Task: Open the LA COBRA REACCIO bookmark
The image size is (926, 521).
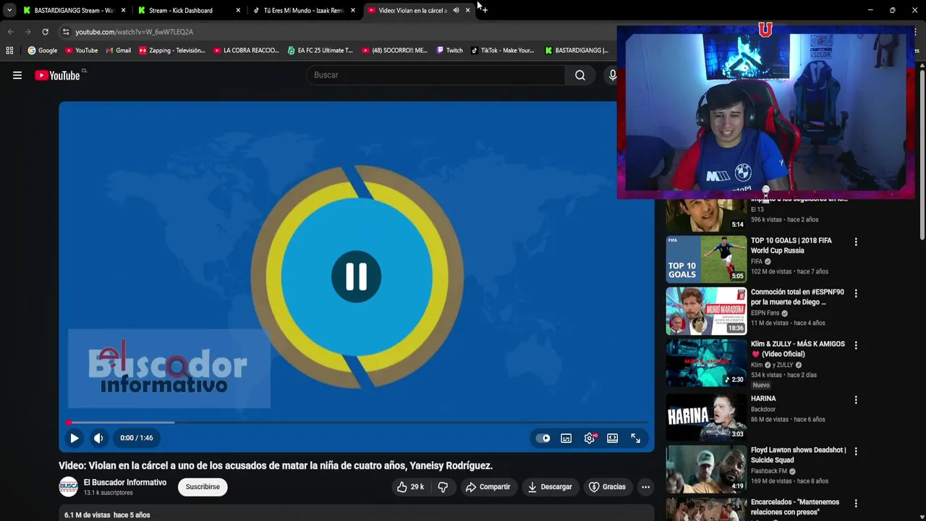Action: coord(246,51)
